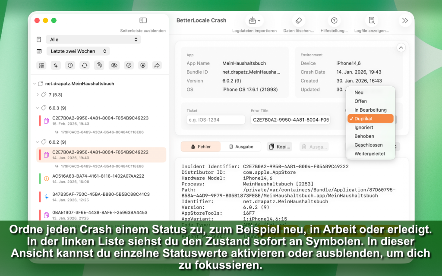Switch to the Ausgabe tab
The height and width of the screenshot is (276, 442).
(241, 147)
